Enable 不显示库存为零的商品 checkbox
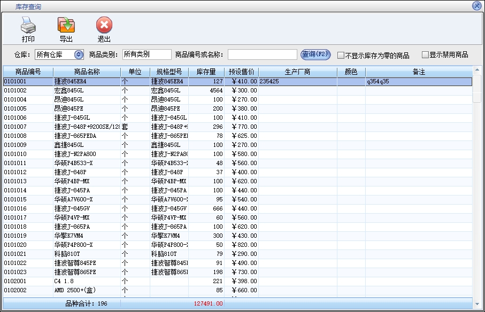This screenshot has height=312, width=485. click(341, 55)
